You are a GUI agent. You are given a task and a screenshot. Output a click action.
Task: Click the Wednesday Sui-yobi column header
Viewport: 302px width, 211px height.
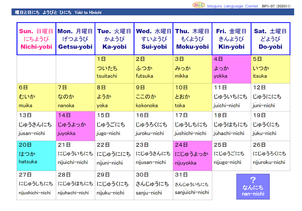(153, 39)
